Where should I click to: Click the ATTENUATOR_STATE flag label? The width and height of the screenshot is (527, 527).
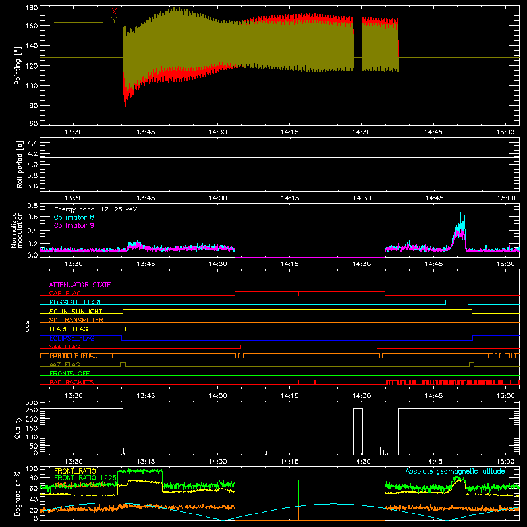click(x=80, y=285)
